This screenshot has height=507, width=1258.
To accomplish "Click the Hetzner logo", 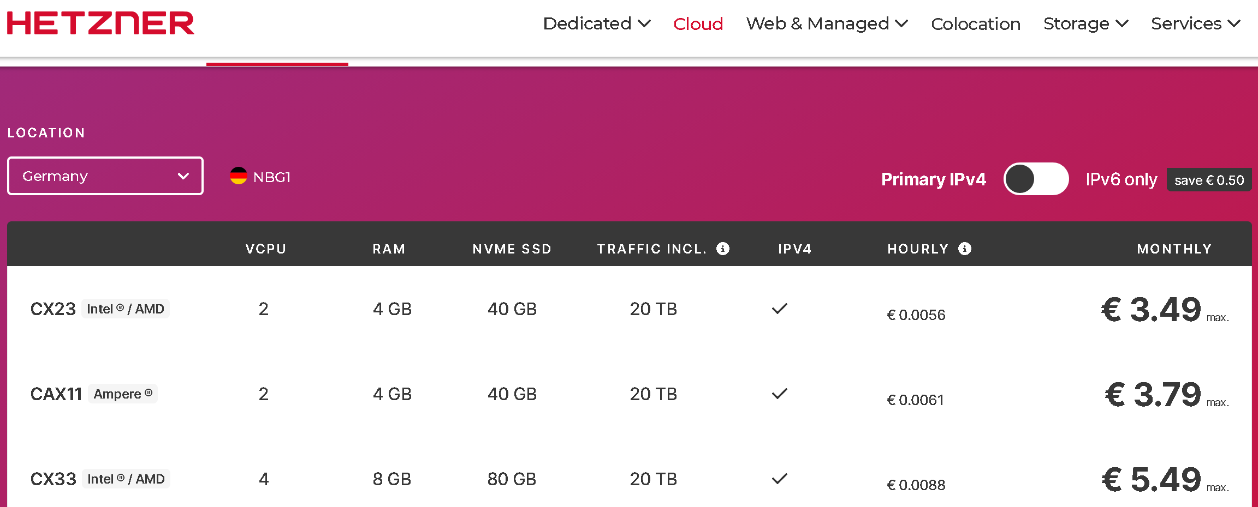I will pos(100,23).
